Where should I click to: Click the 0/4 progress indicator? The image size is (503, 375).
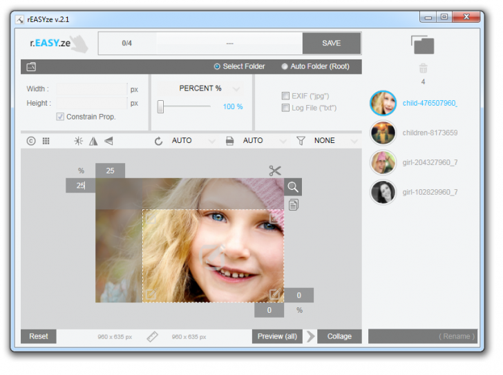[126, 44]
